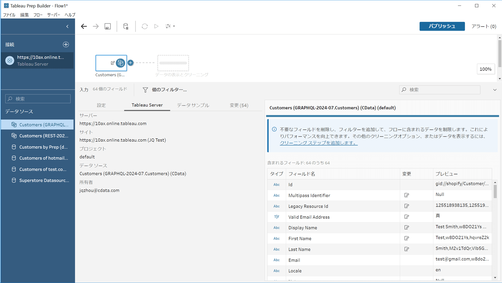Screen dimensions: 502x283
Task: Click the data connection cylinder toolbar icon
Action: [x=126, y=26]
